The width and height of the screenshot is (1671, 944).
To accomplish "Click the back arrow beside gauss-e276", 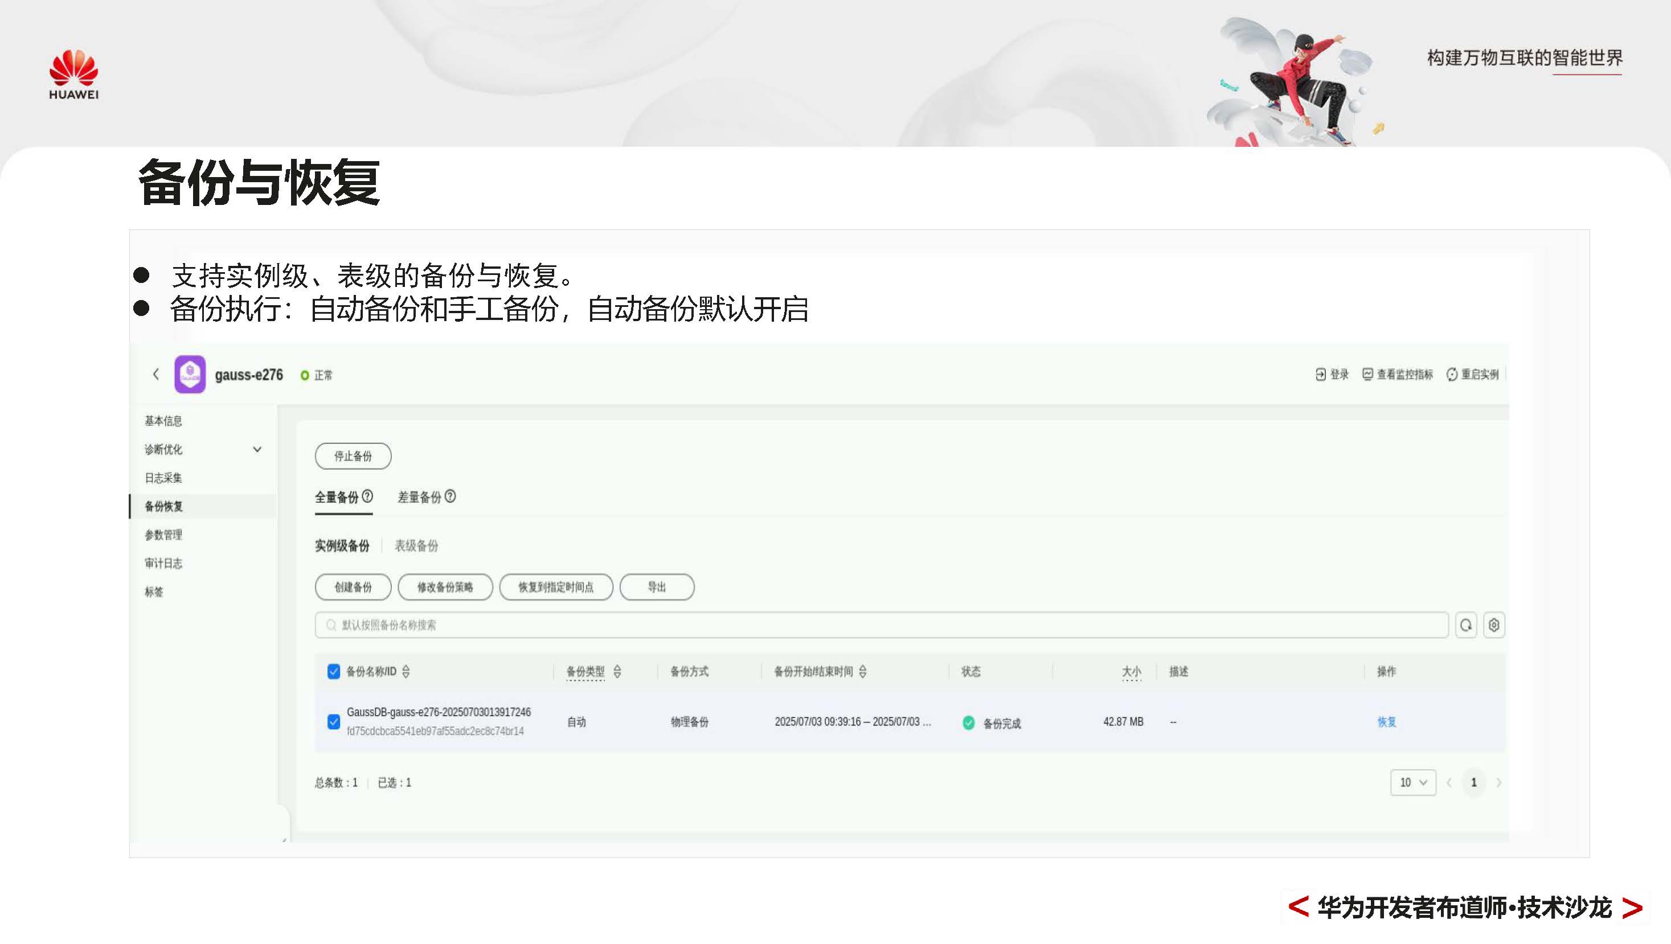I will 155,374.
